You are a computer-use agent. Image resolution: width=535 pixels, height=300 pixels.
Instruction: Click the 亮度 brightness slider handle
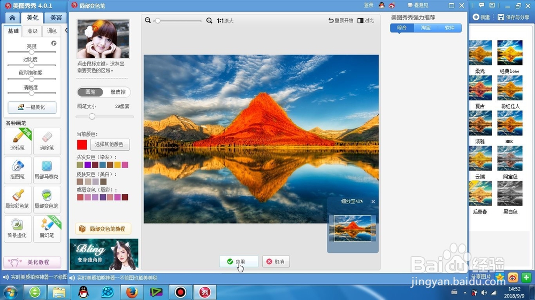click(x=32, y=52)
